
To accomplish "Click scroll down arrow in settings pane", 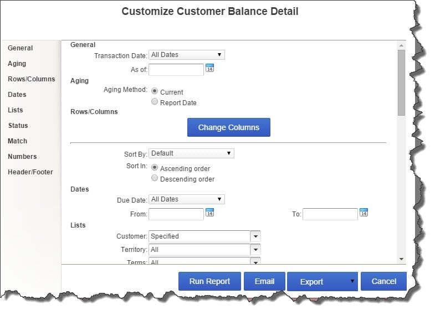I will point(401,259).
